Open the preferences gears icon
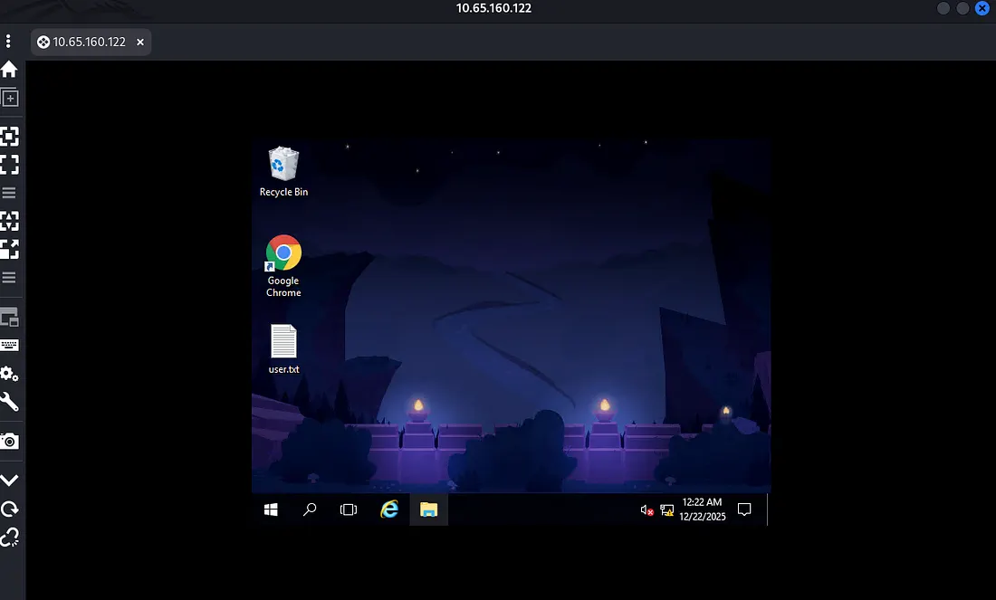 pyautogui.click(x=9, y=374)
